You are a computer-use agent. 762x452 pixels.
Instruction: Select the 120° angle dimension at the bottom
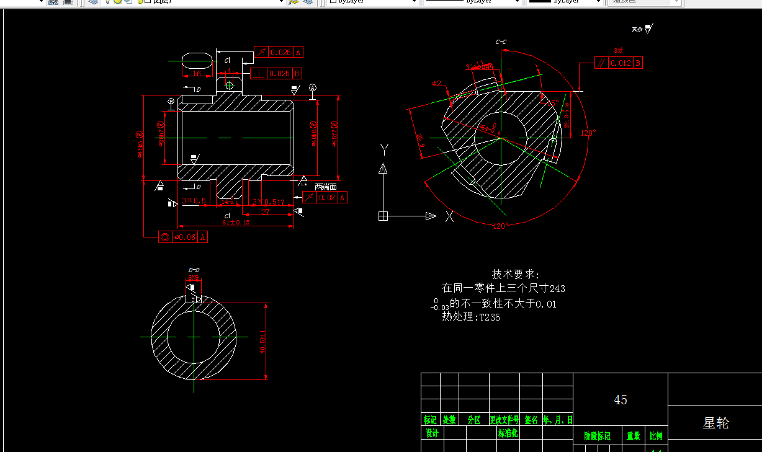point(500,226)
